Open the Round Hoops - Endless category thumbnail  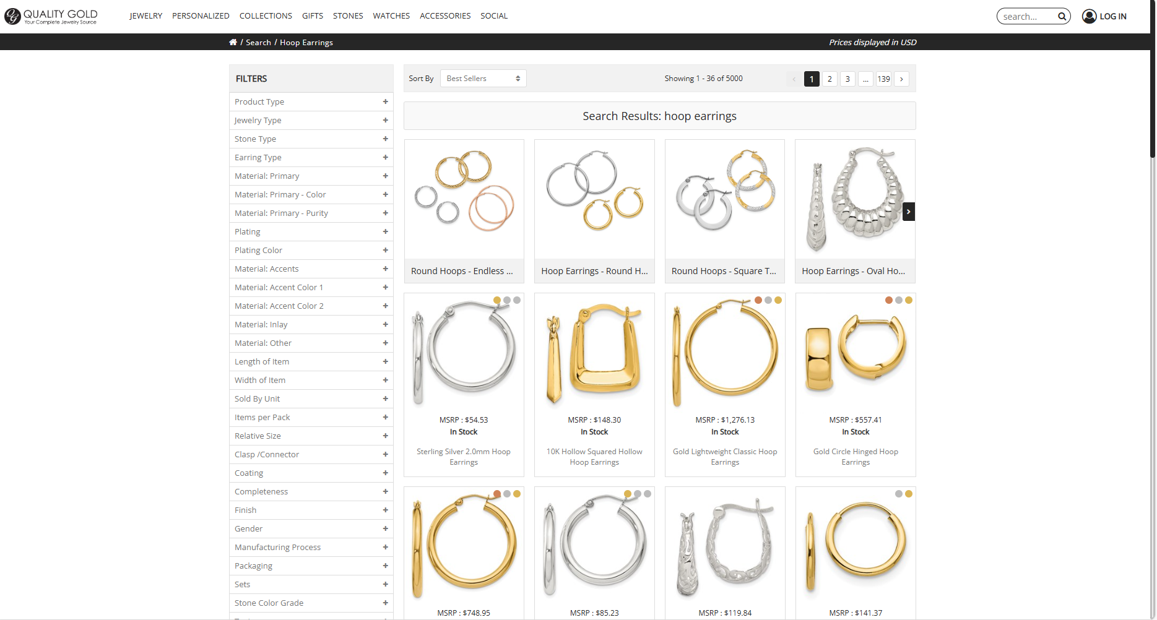pyautogui.click(x=464, y=199)
